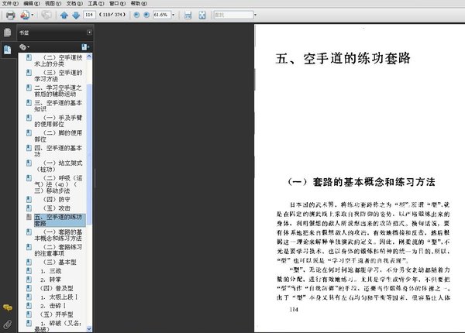Select bookmark (一)站立架式(桩功)
Screen dimensions: 465x333
point(58,166)
